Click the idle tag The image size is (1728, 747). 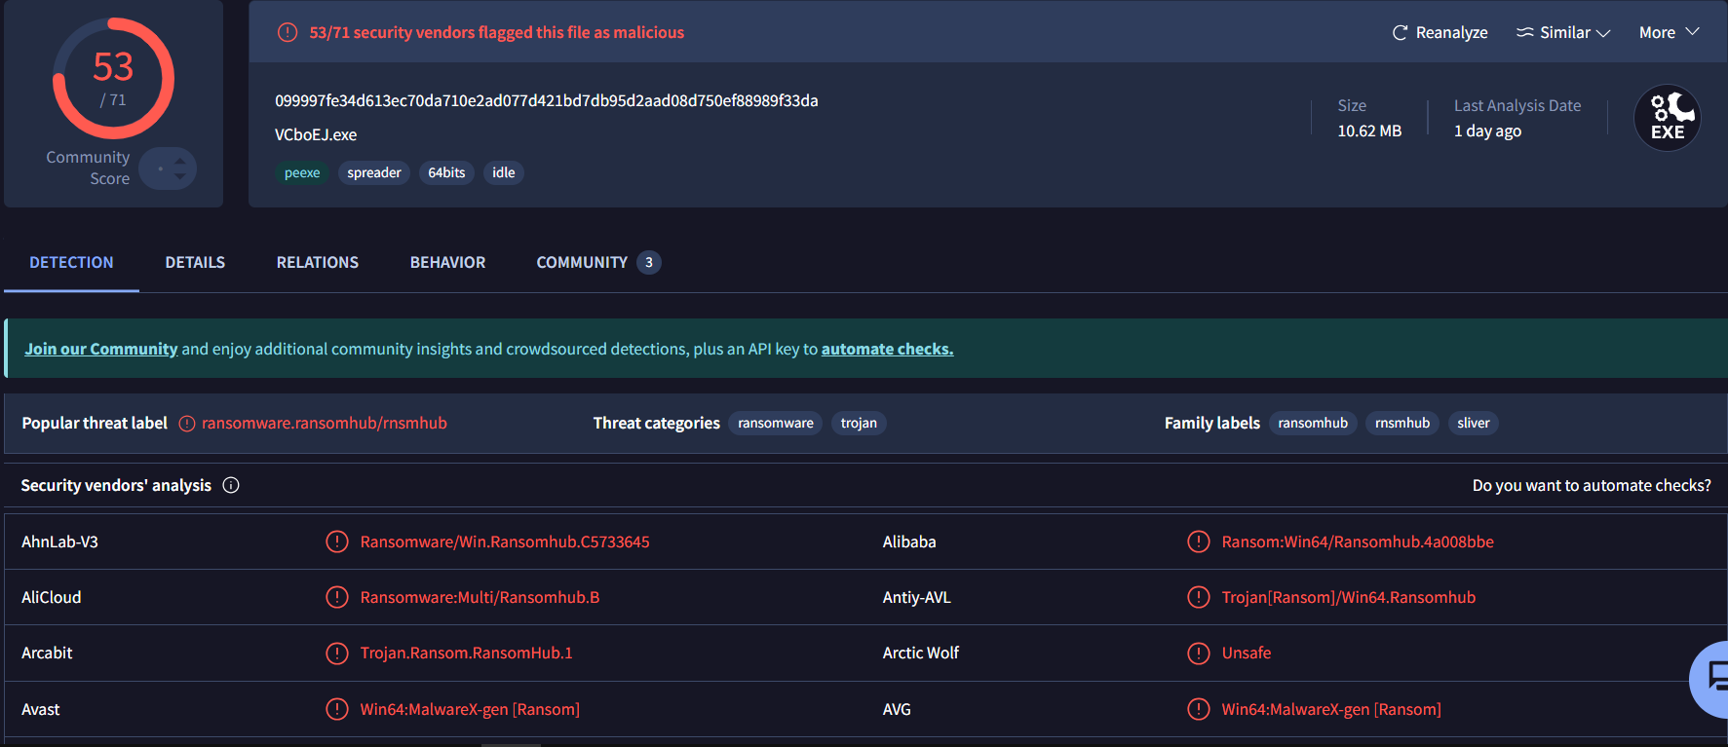[x=504, y=173]
